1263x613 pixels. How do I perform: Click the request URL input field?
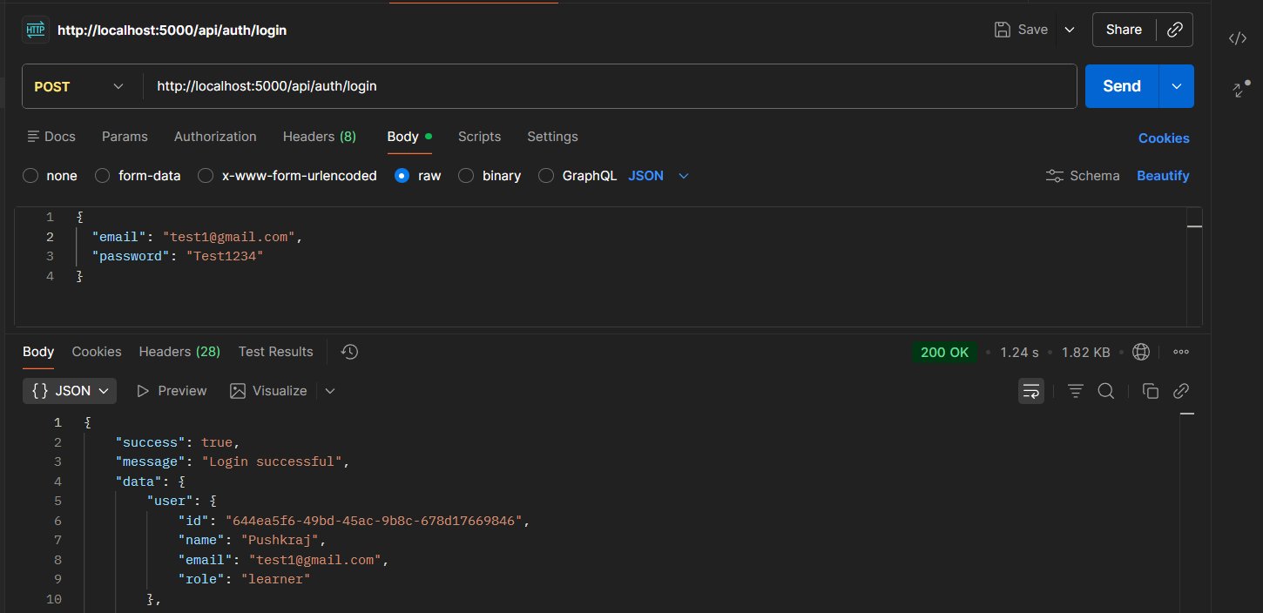tap(610, 86)
